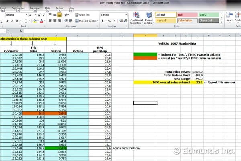Select Total Miles Driven value 10825.2
The image size is (241, 161).
click(197, 72)
